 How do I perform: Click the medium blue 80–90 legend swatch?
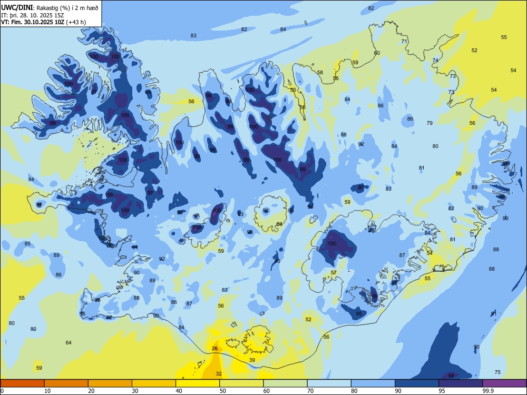[373, 383]
